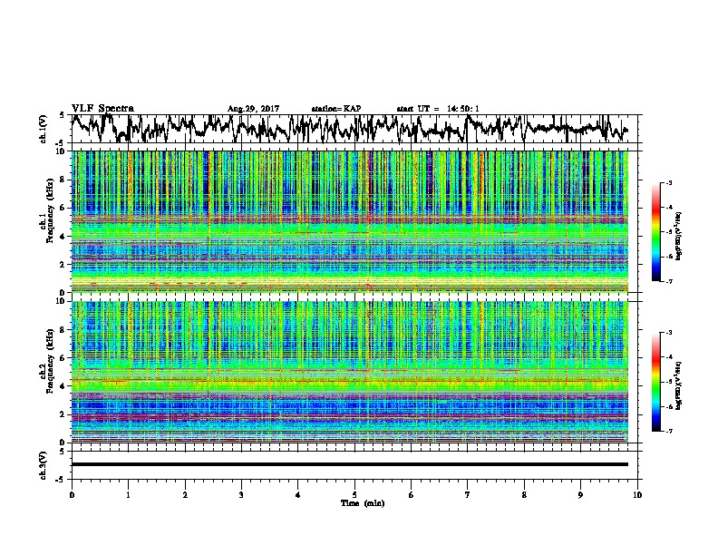Click the 'station=KAP' label
Viewport: 718px width, 555px height.
pyautogui.click(x=336, y=109)
